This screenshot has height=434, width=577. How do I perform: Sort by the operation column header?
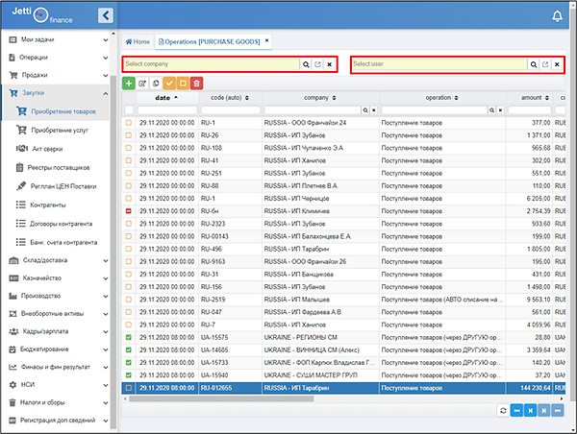click(x=442, y=98)
